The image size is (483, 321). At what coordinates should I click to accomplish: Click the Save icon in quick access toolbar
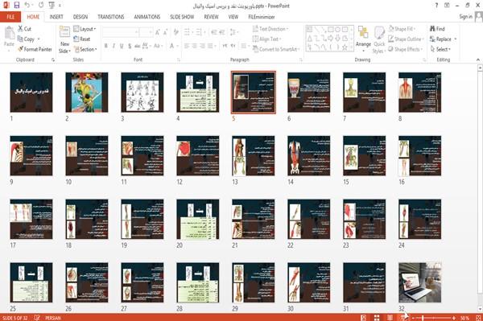pos(17,5)
